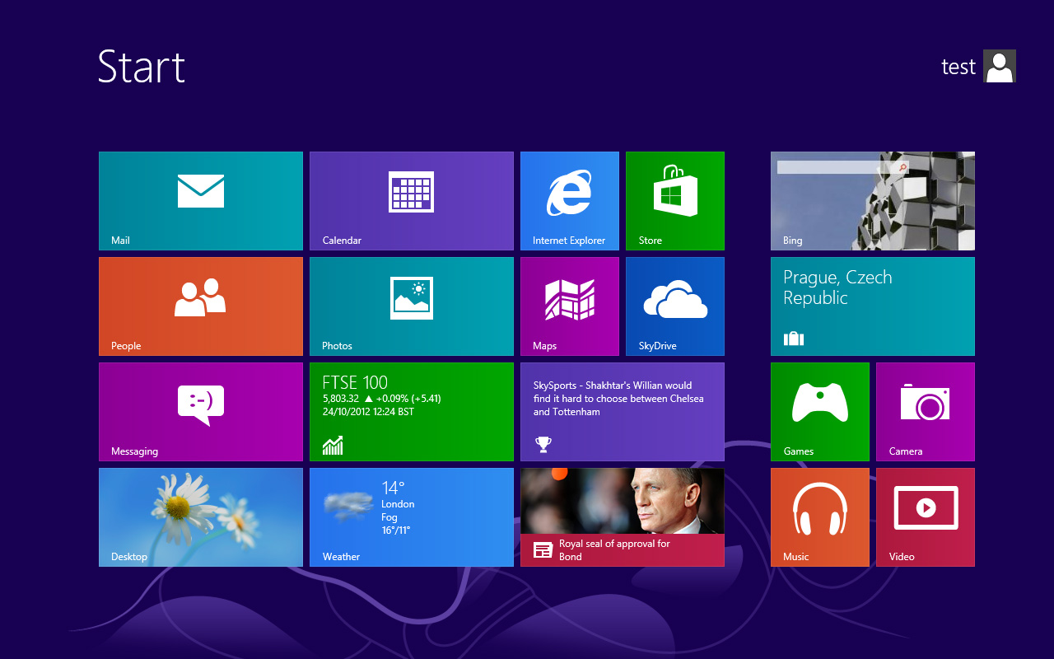Click the Travel suitcase icon on the Prague tile

(x=794, y=339)
